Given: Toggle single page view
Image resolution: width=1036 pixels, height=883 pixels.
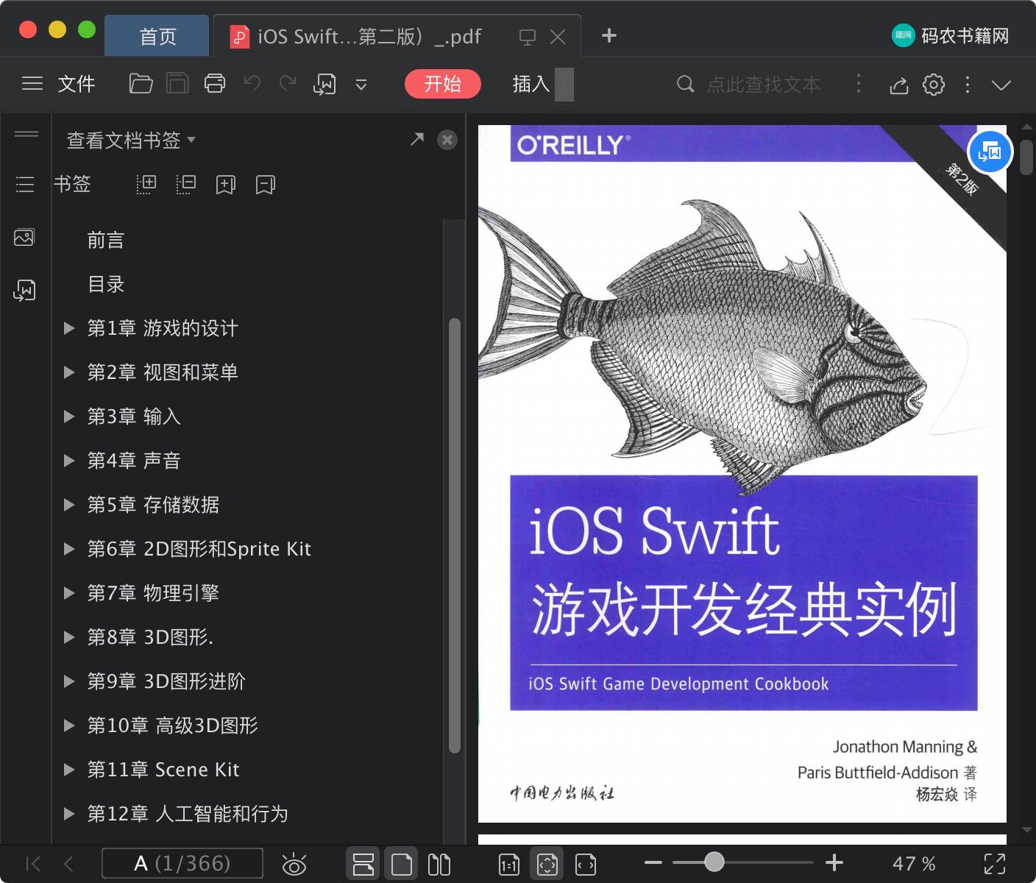Looking at the screenshot, I should tap(402, 864).
